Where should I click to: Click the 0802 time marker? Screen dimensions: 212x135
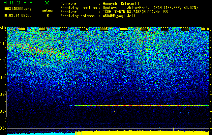pos(43,29)
